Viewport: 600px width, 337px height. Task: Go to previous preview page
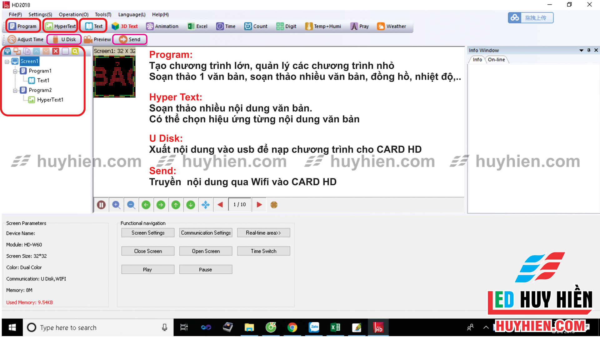point(220,205)
